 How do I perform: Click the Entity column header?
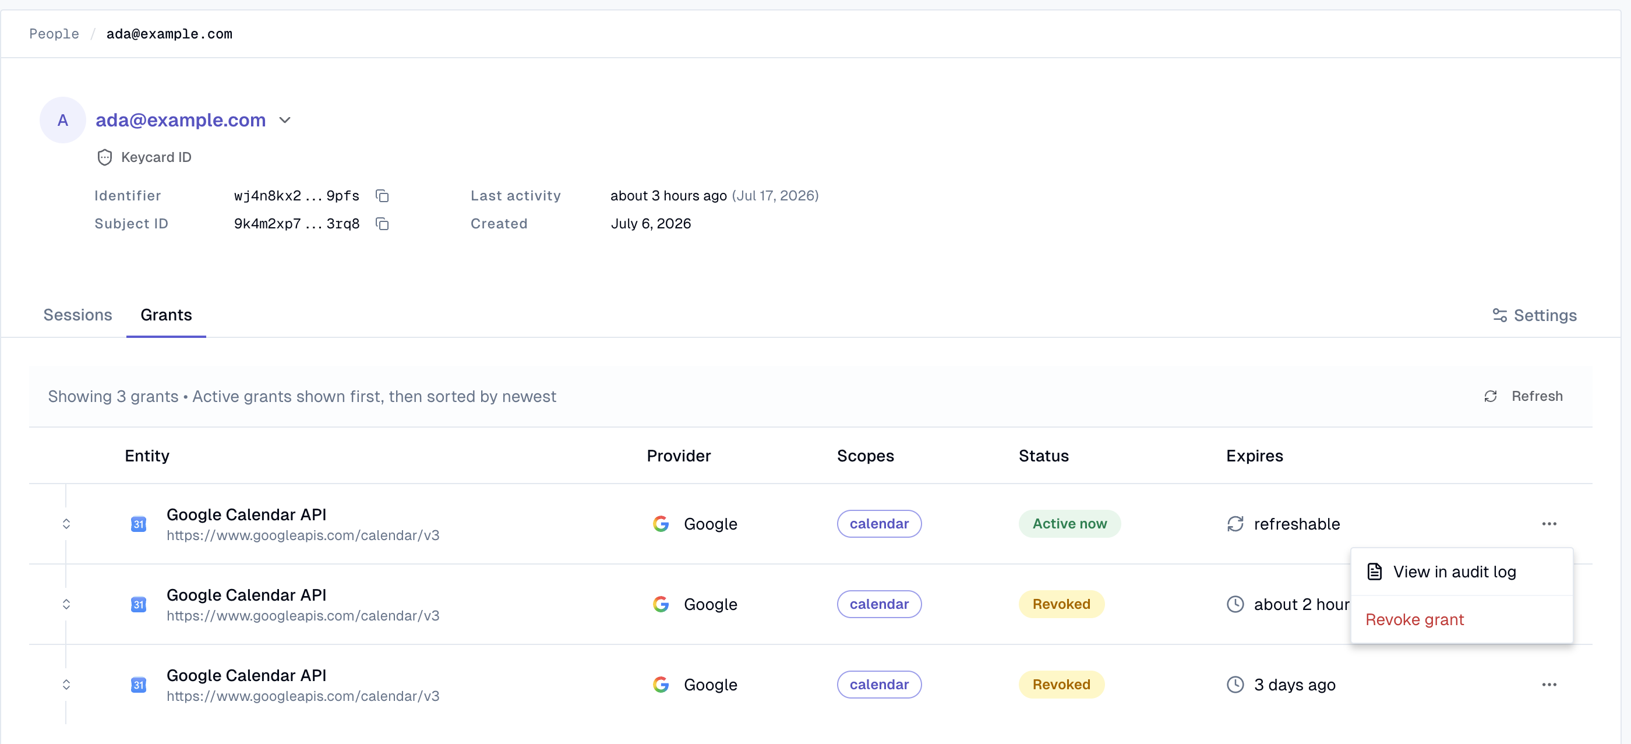[147, 456]
